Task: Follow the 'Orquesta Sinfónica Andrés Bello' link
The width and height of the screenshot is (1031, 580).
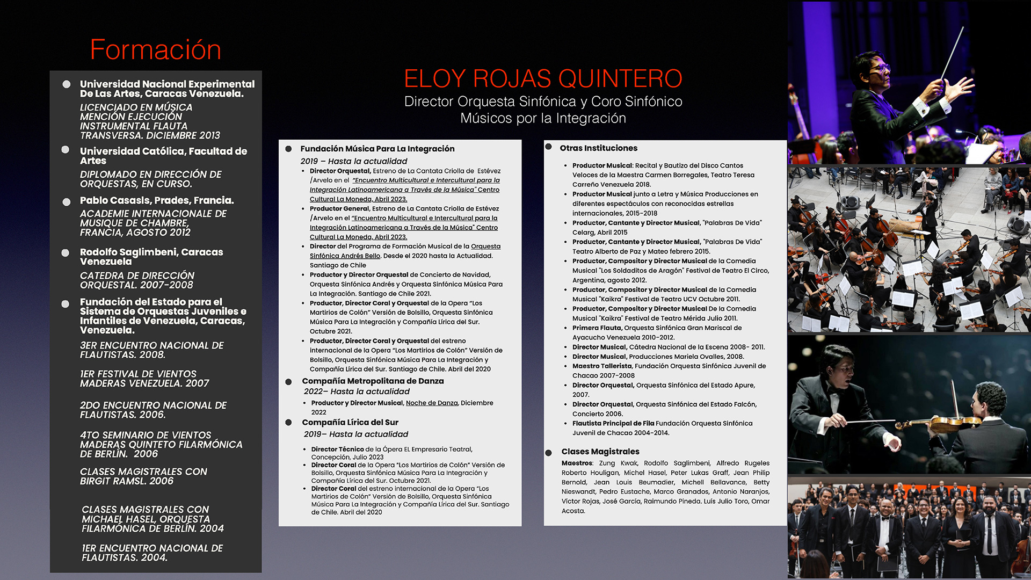Action: (405, 251)
